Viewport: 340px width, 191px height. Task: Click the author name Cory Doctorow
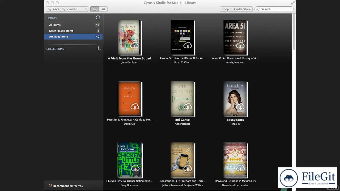click(129, 185)
